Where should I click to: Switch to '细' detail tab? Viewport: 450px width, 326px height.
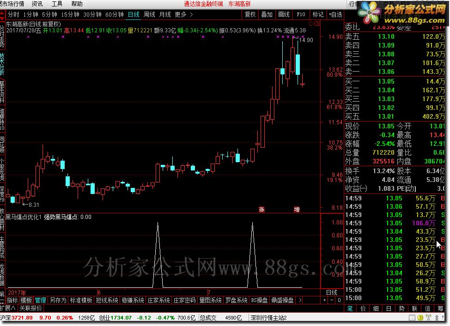pos(376,308)
